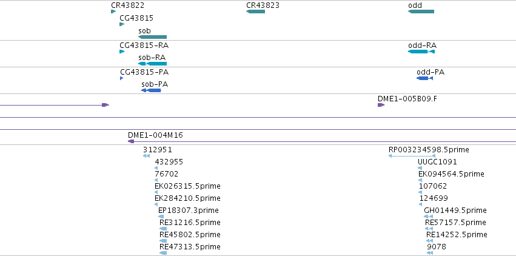
Task: Click the DME1-005B09.F feature glyph
Action: coord(381,105)
